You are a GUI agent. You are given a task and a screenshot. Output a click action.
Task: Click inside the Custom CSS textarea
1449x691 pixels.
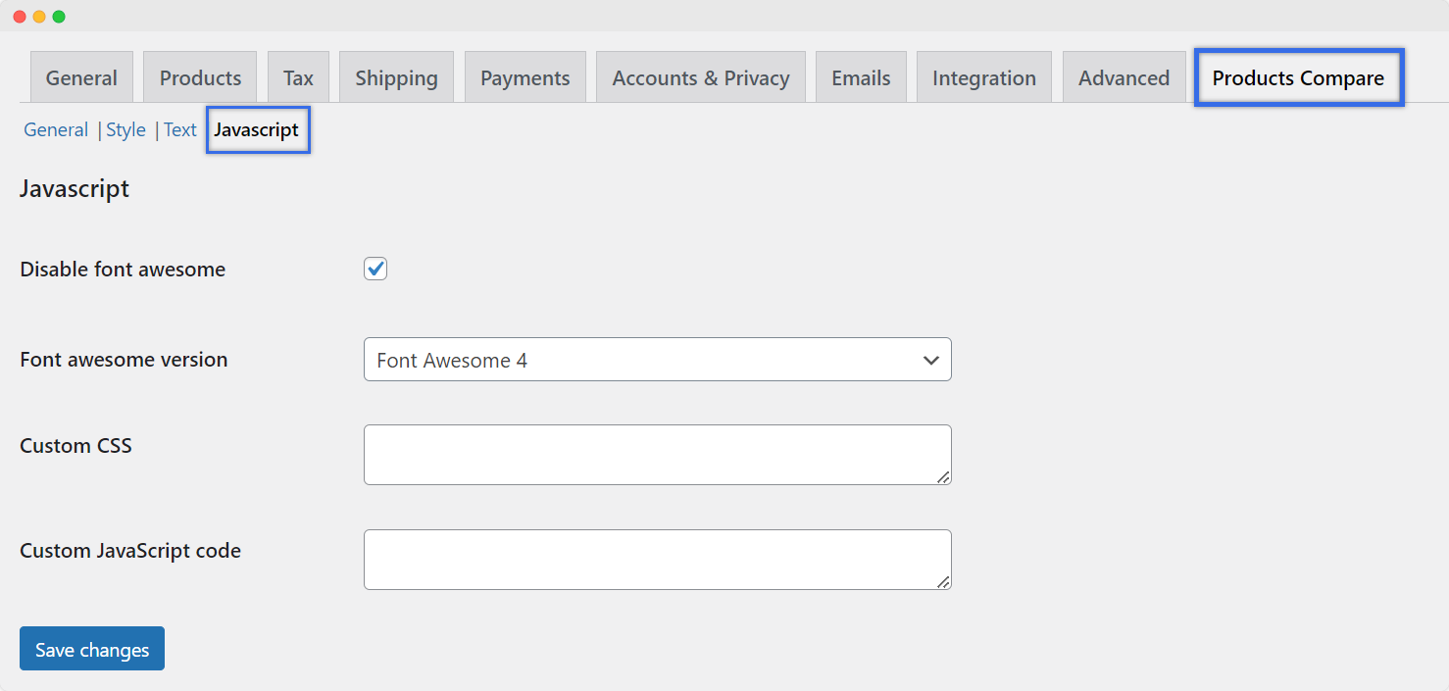point(657,455)
